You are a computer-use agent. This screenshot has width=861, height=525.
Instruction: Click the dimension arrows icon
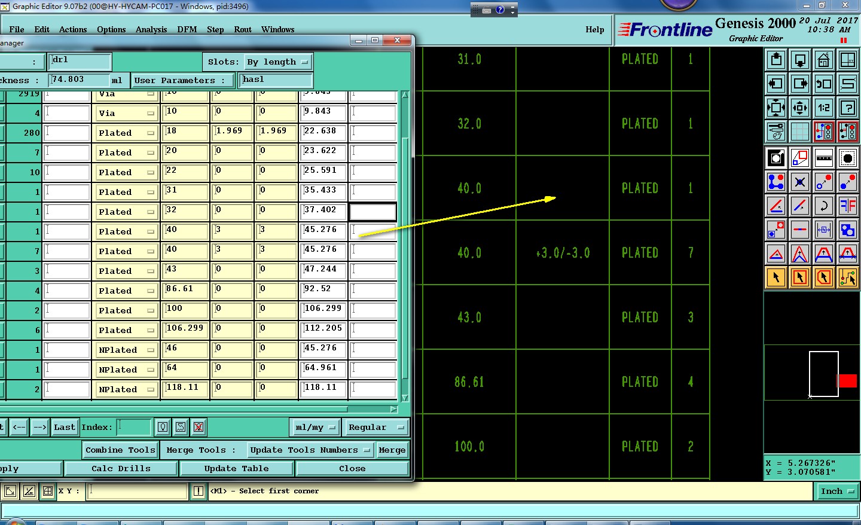pyautogui.click(x=824, y=230)
